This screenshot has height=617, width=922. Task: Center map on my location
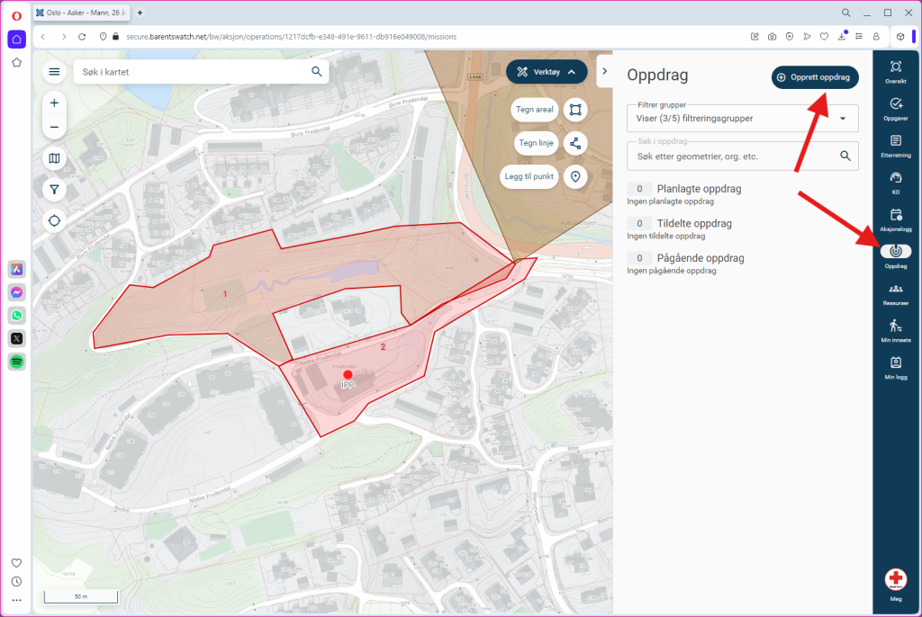click(55, 220)
